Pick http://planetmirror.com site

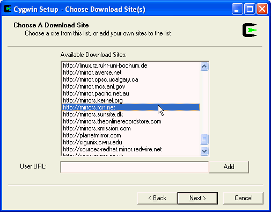coord(130,135)
